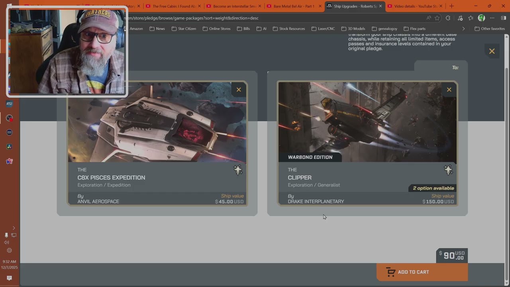The width and height of the screenshot is (510, 287).
Task: Close the Bare Metal Bel Air tab
Action: pyautogui.click(x=320, y=6)
